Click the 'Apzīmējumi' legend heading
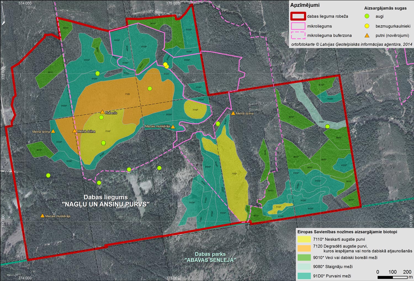The image size is (414, 281). coord(305,5)
